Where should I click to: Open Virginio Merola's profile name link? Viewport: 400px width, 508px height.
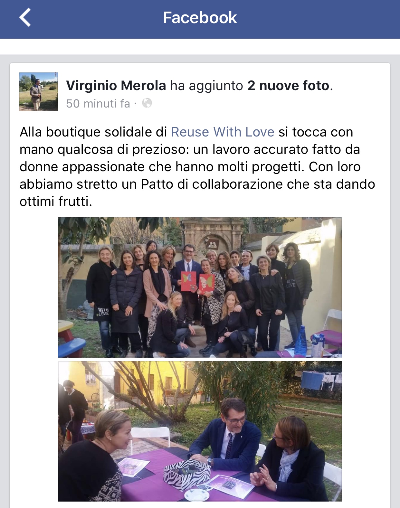click(116, 86)
